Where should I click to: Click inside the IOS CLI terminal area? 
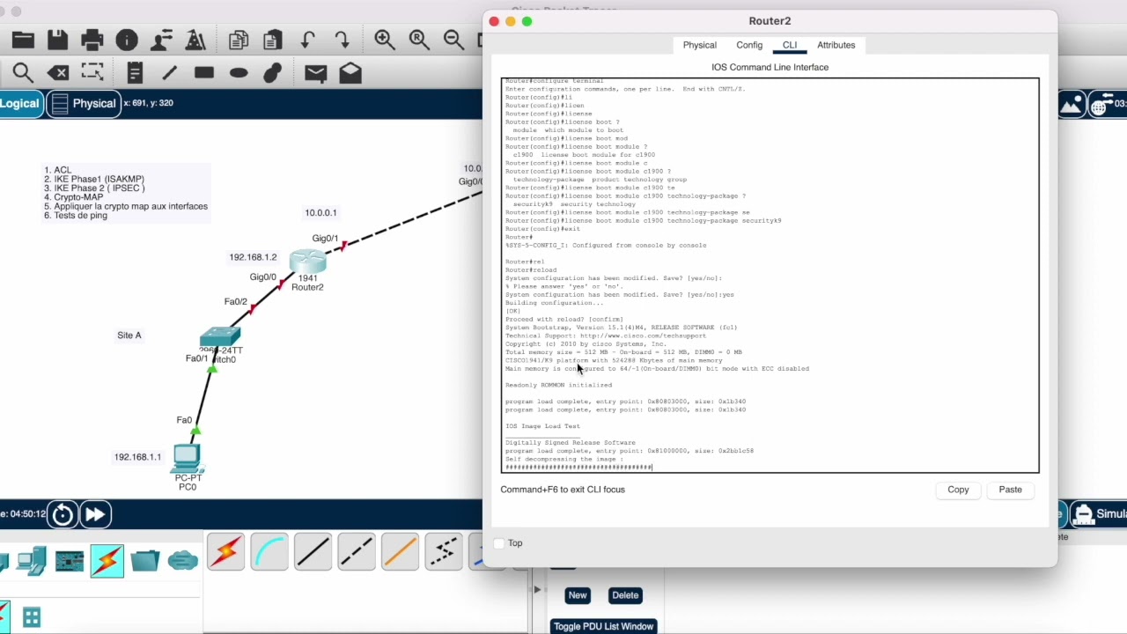(x=770, y=276)
